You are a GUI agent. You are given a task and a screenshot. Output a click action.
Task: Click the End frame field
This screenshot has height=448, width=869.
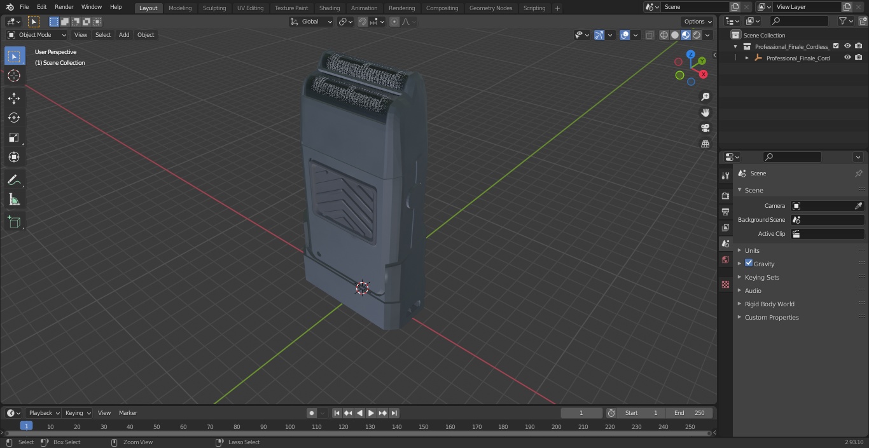(690, 413)
